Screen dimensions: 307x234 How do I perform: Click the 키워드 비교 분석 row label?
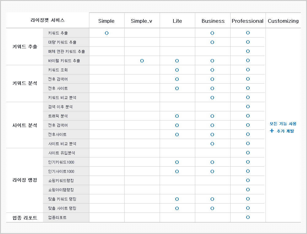pos(62,97)
